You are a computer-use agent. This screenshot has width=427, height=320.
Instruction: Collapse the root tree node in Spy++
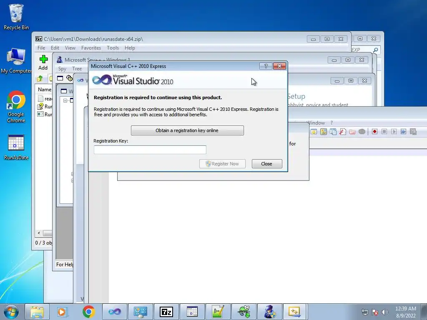point(65,100)
